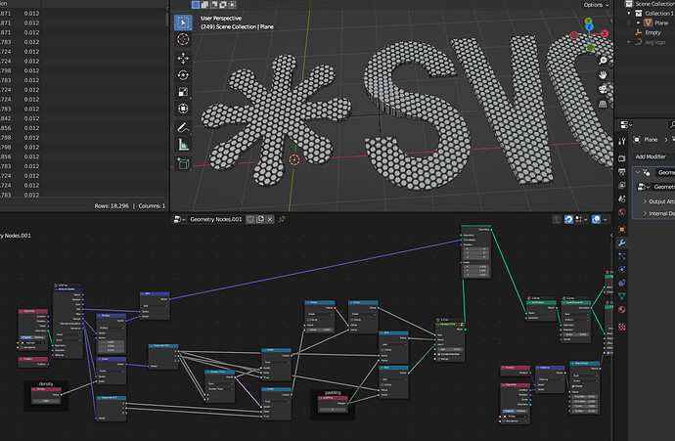Viewport: 675px width, 441px height.
Task: Toggle the pin on the Geometry Nodes tree
Action: (x=282, y=219)
